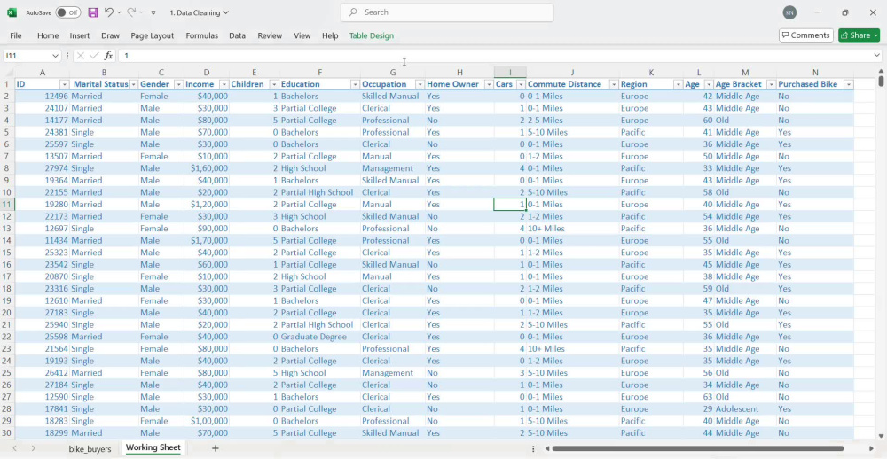
Task: Open the Purchased Bike filter dropdown
Action: pos(849,84)
